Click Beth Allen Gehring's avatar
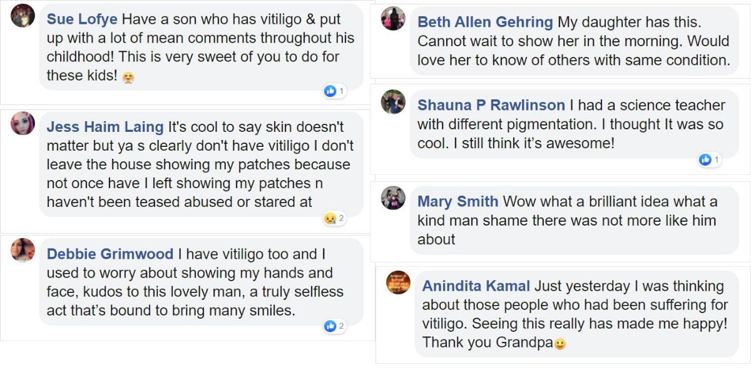Screen dimensions: 751x375 (394, 18)
